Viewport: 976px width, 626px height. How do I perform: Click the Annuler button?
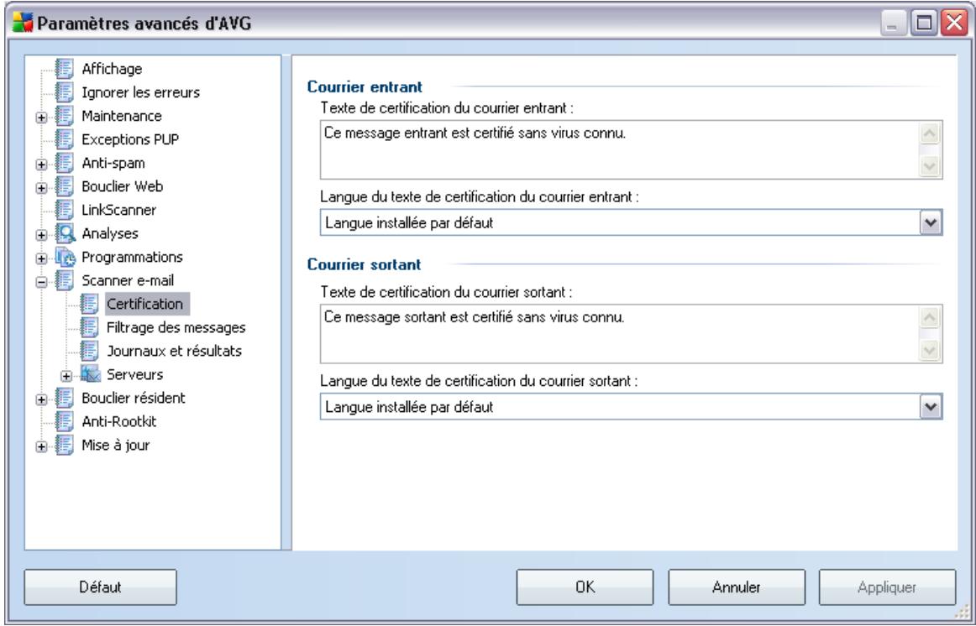pos(737,587)
